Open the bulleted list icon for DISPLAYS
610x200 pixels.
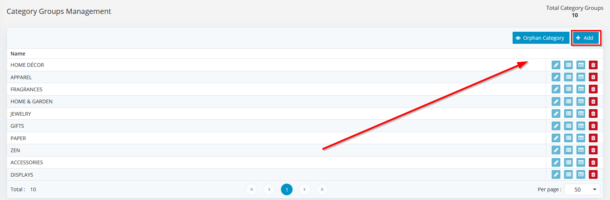point(568,174)
